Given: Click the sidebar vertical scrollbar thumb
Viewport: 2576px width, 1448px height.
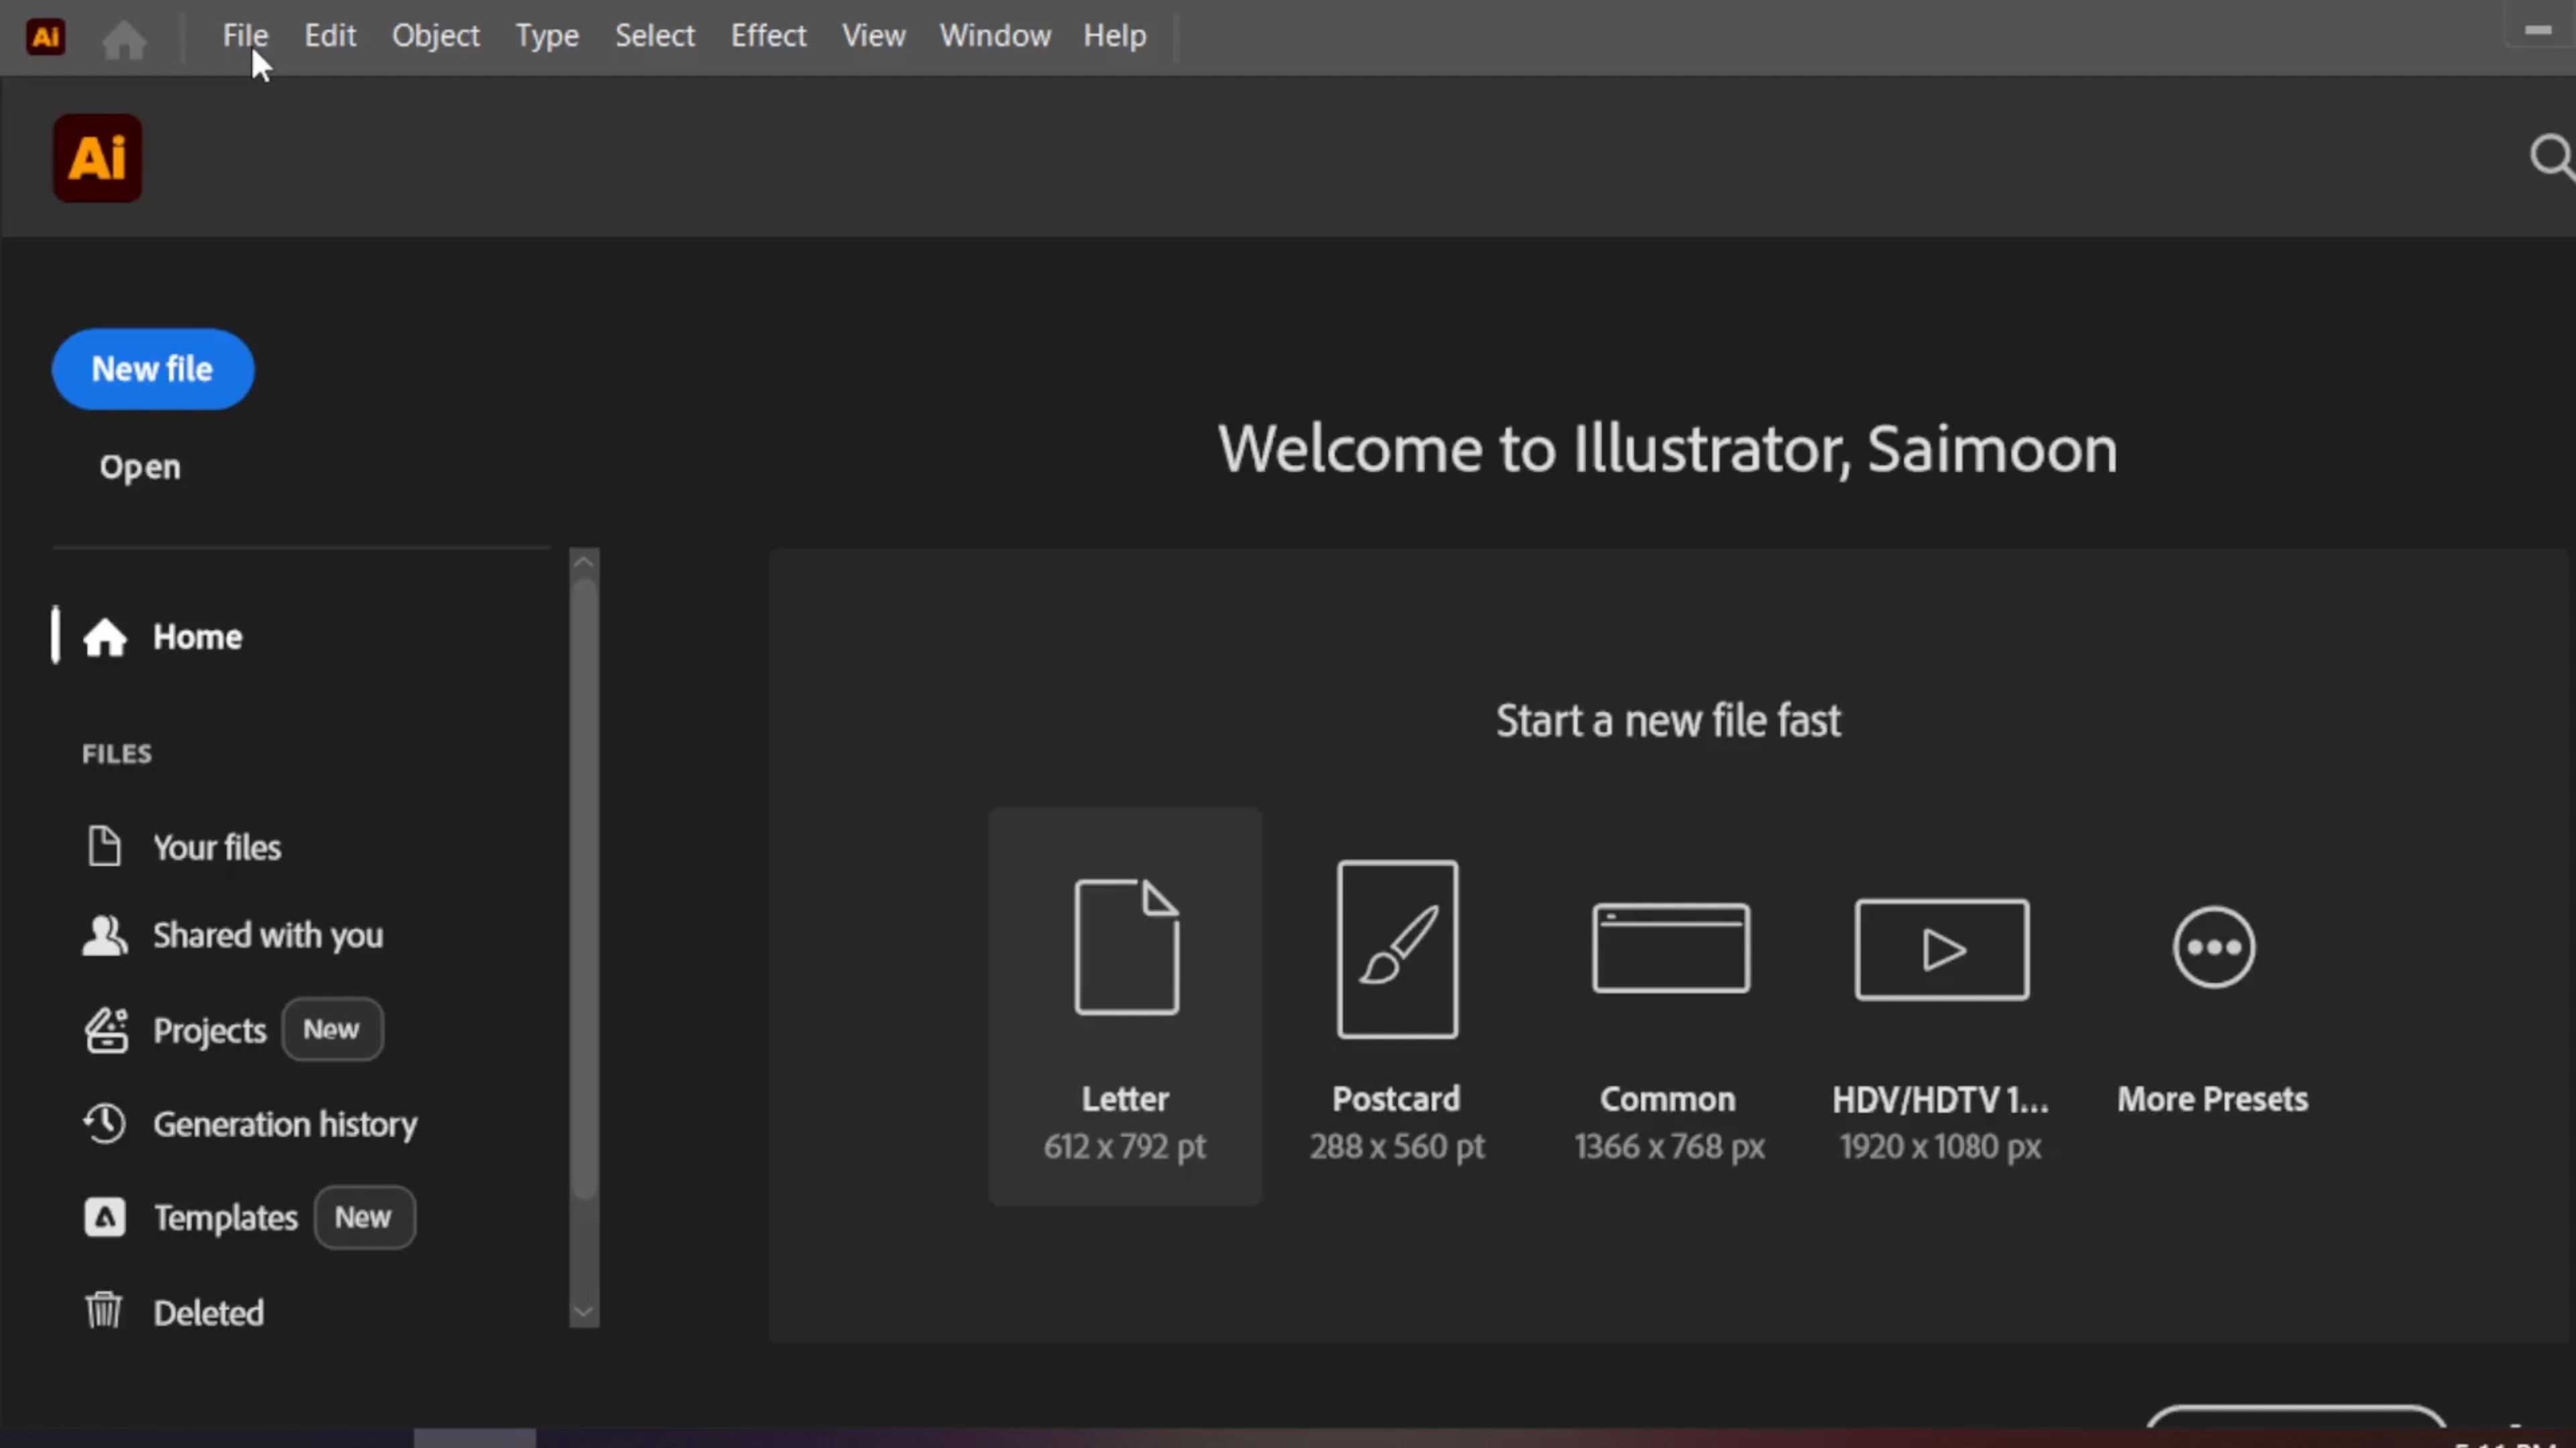Looking at the screenshot, I should (x=584, y=890).
